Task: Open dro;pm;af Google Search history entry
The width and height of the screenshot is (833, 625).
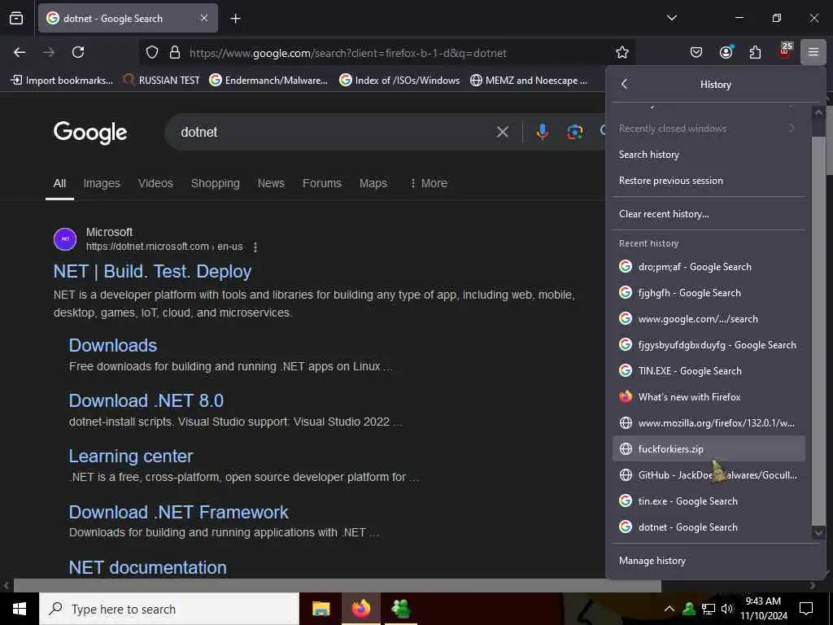Action: (x=709, y=267)
